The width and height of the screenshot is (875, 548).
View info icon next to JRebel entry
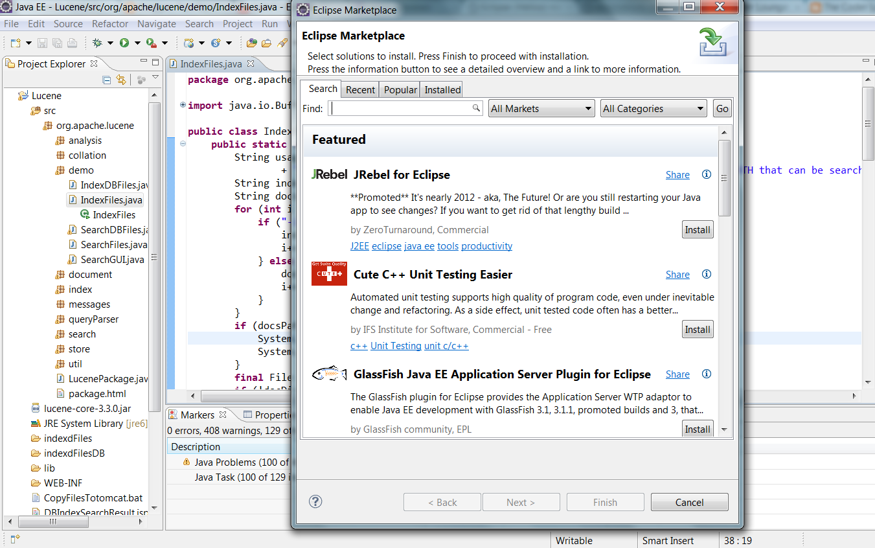[706, 174]
